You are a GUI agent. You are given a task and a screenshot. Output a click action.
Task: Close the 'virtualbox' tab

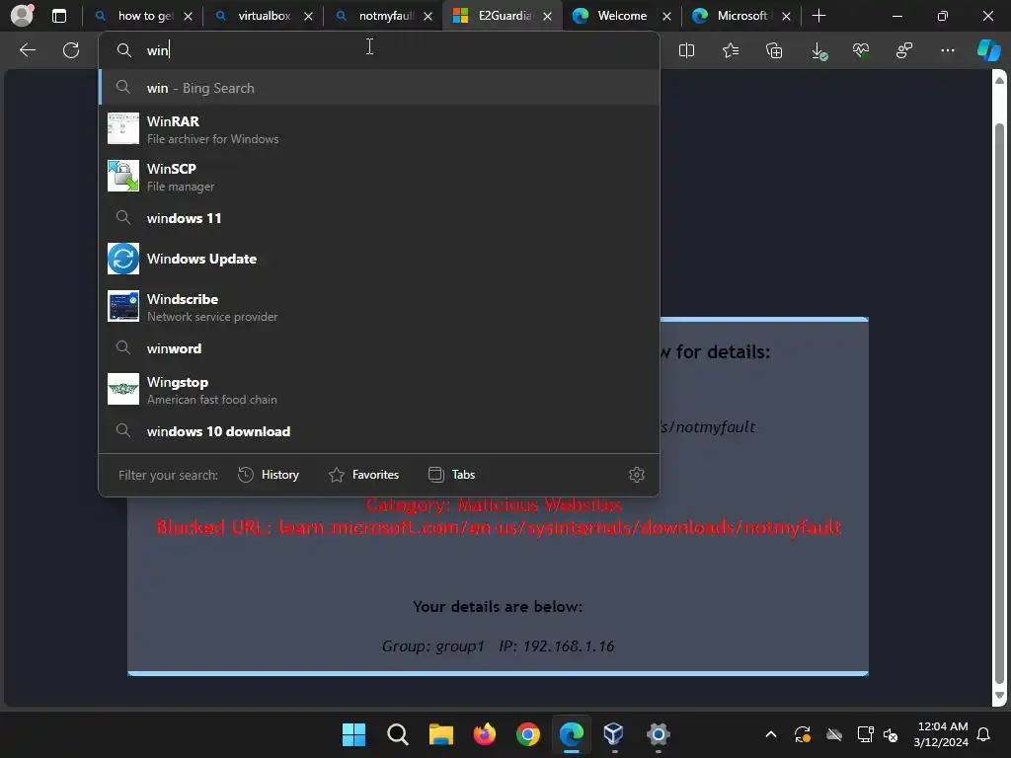coord(308,16)
